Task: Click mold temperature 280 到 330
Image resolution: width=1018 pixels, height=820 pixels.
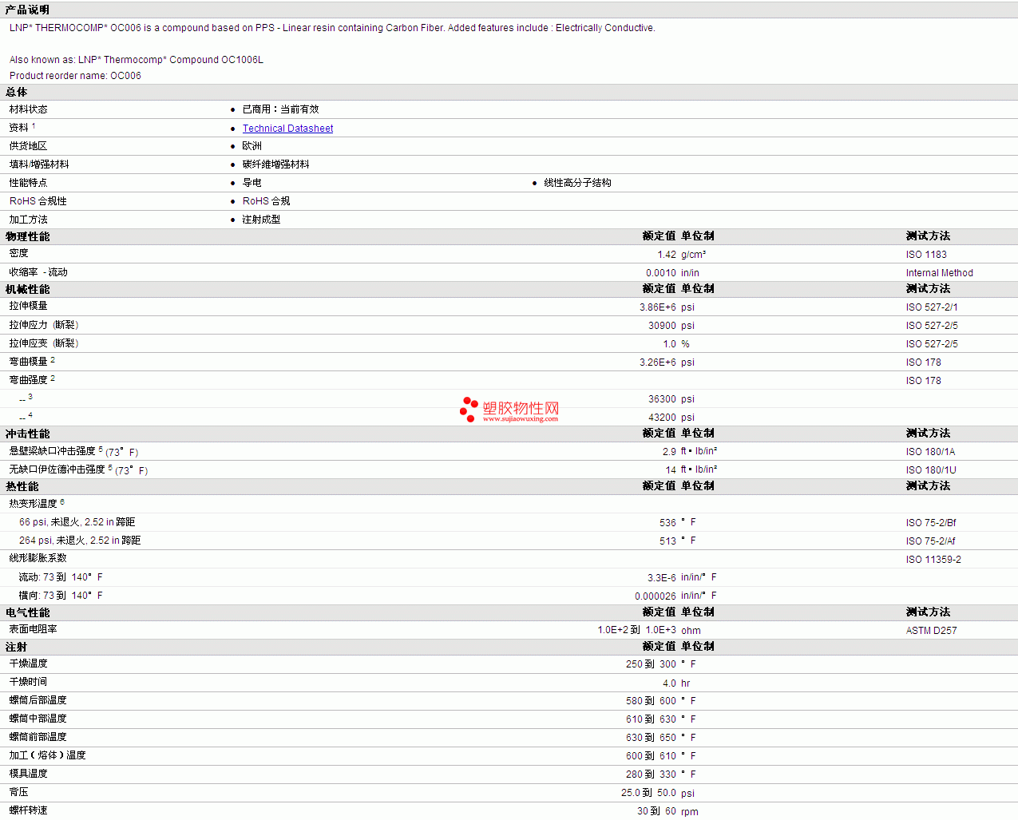Action: click(x=651, y=774)
